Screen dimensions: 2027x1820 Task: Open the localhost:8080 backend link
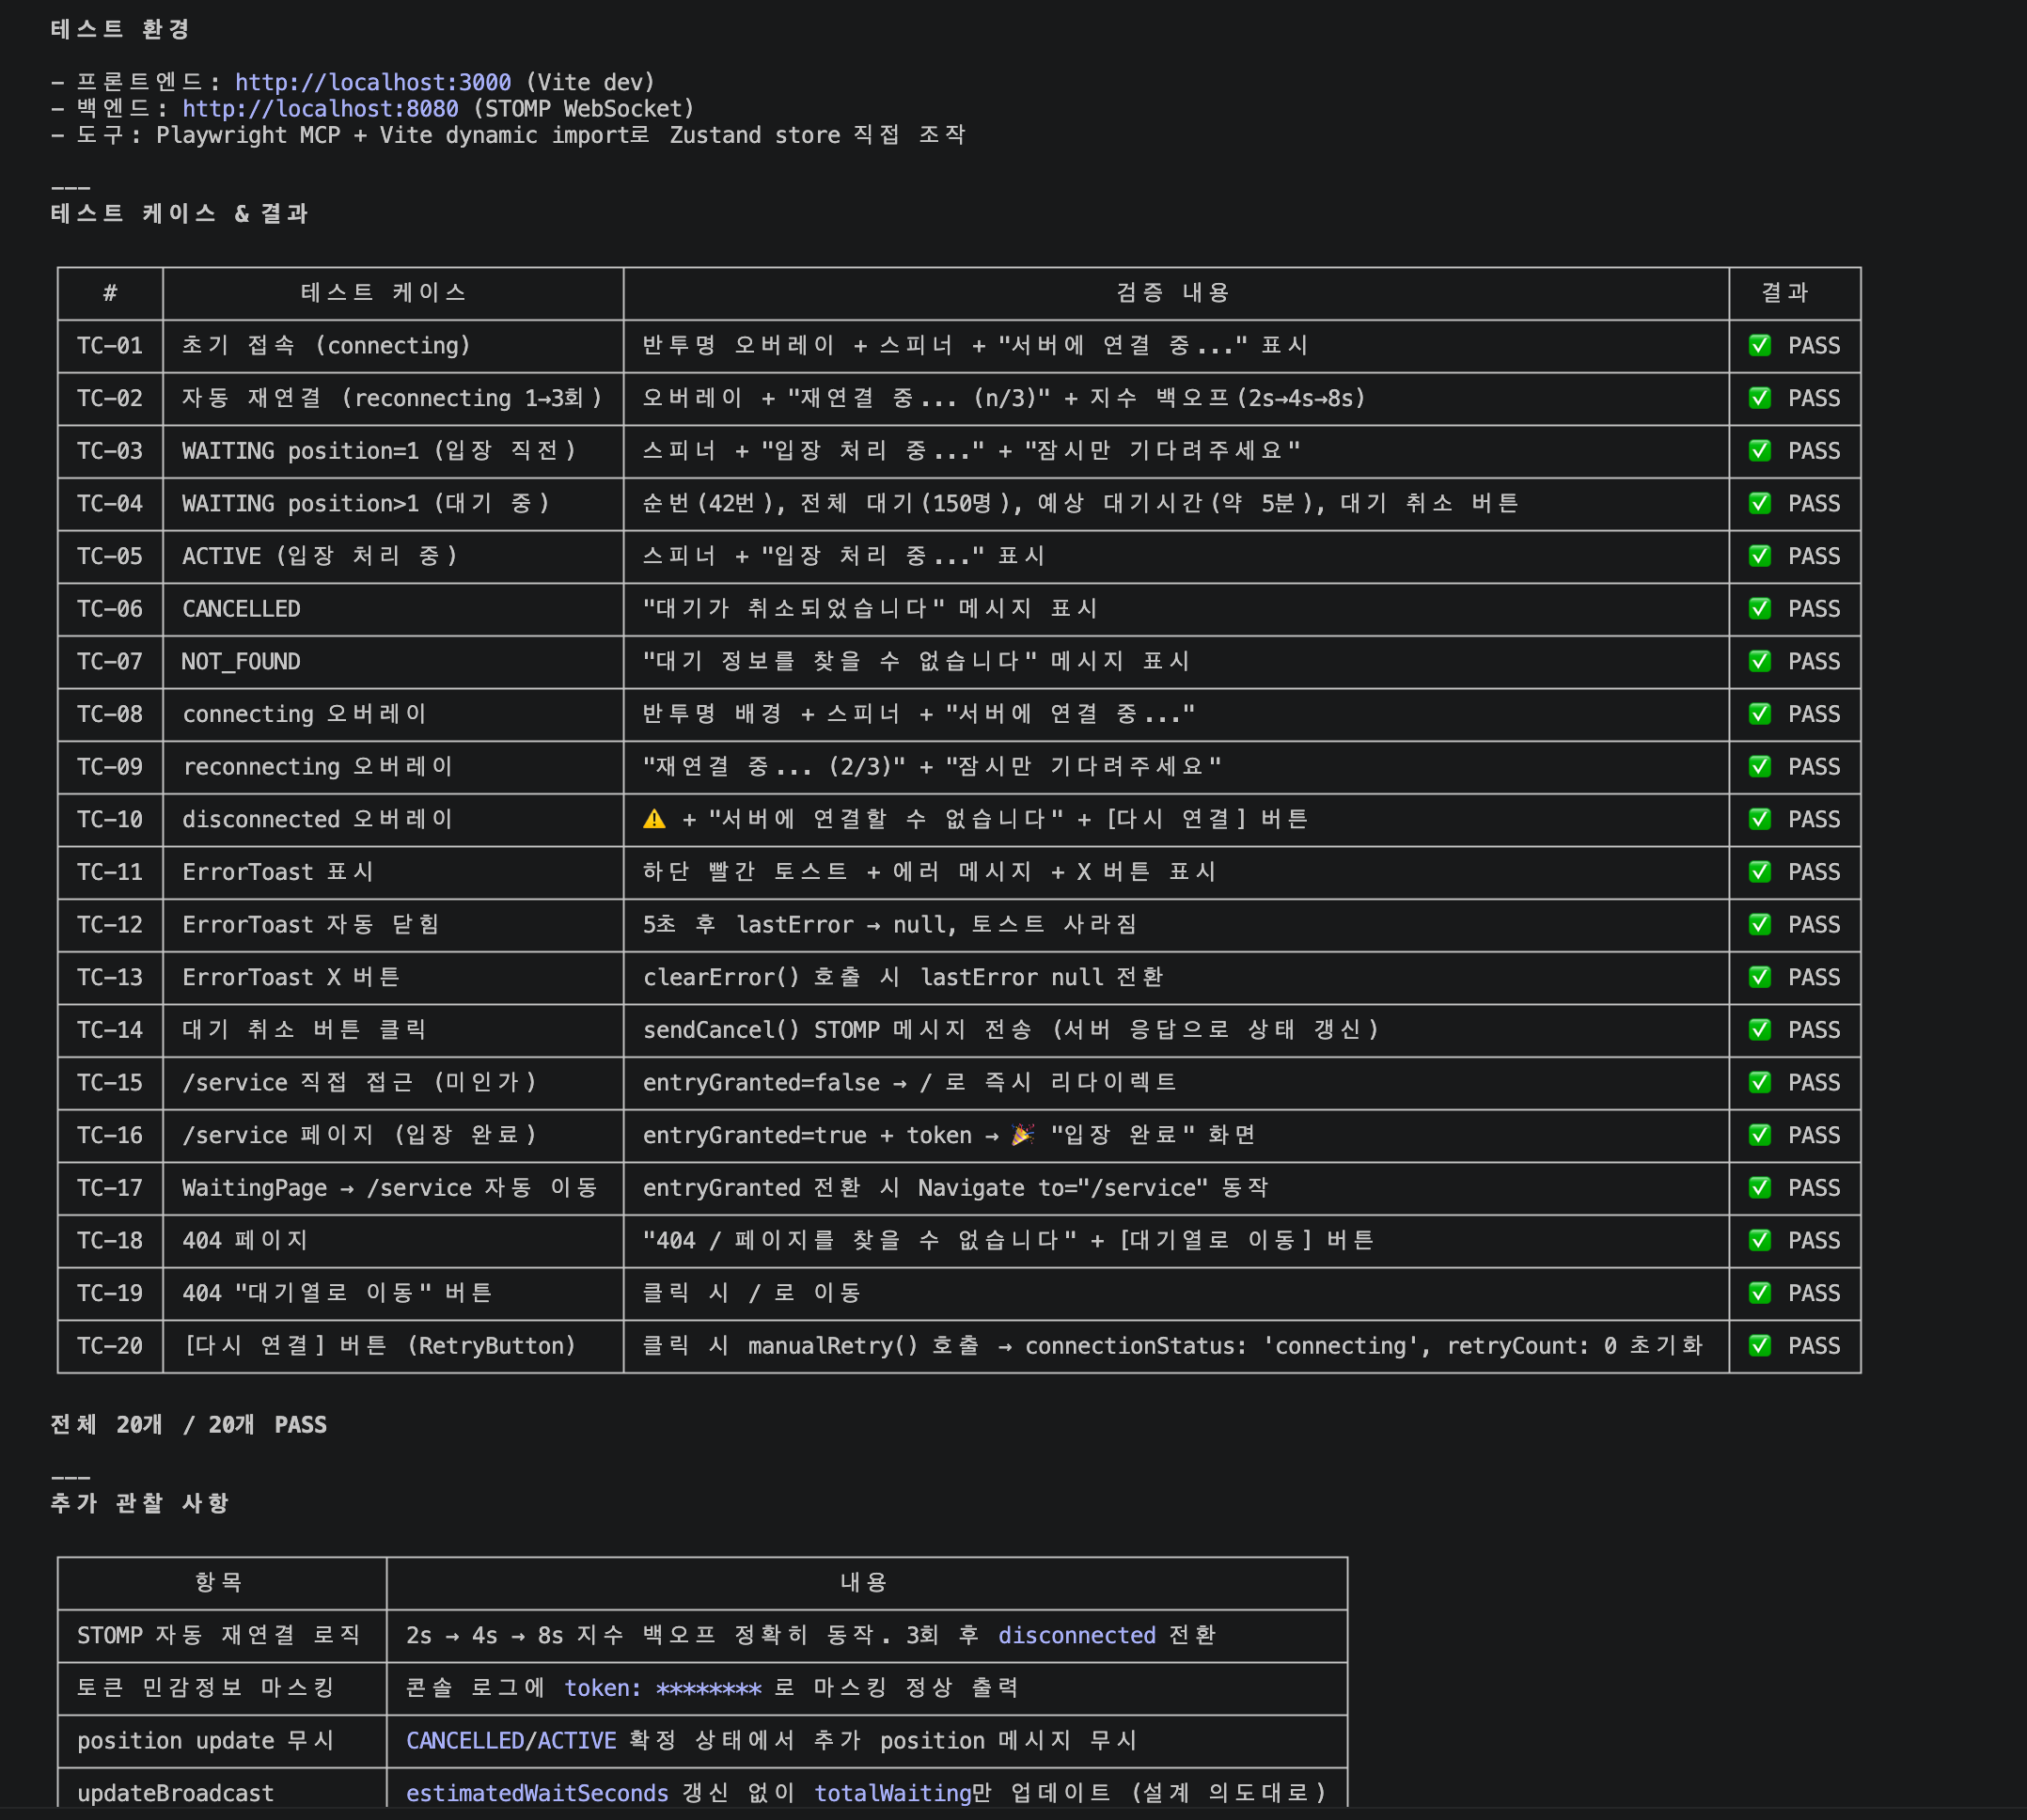(320, 108)
